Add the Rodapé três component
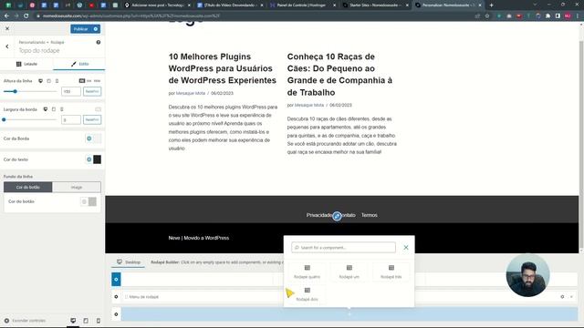Viewport: 584px width, 328px height. point(391,272)
